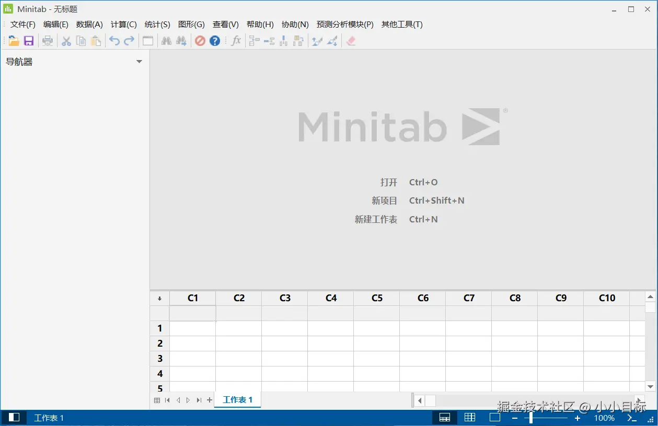Click the first worksheet layout icon after fx
The image size is (658, 426).
pos(255,41)
